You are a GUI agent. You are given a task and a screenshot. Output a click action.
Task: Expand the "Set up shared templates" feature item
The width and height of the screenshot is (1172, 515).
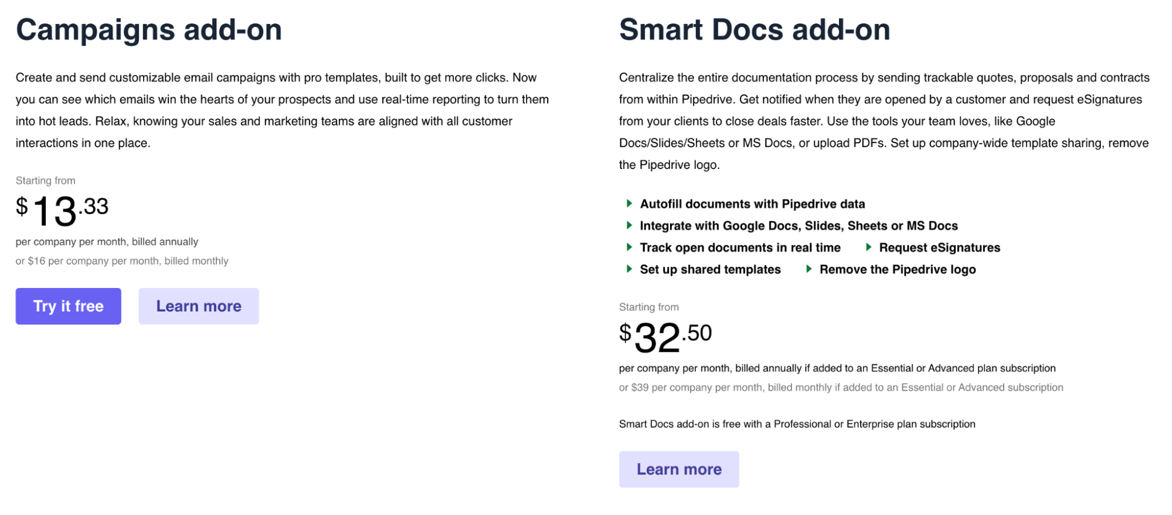(x=711, y=269)
